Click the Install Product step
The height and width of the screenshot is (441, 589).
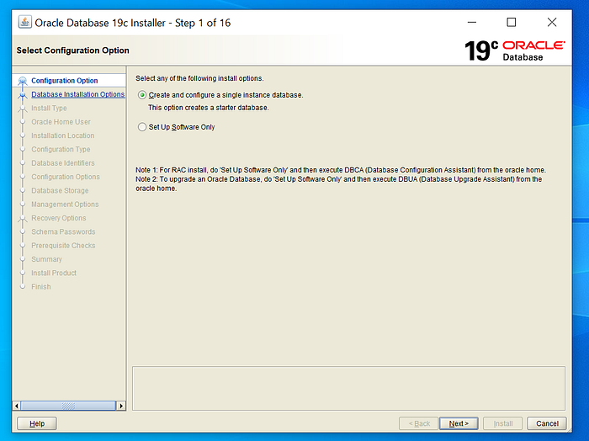pos(54,273)
